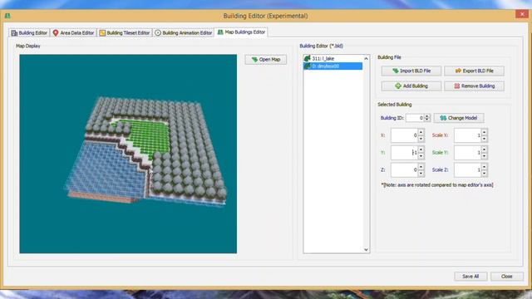532x299 pixels.
Task: Click the building list scroll up arrow
Action: (366, 59)
